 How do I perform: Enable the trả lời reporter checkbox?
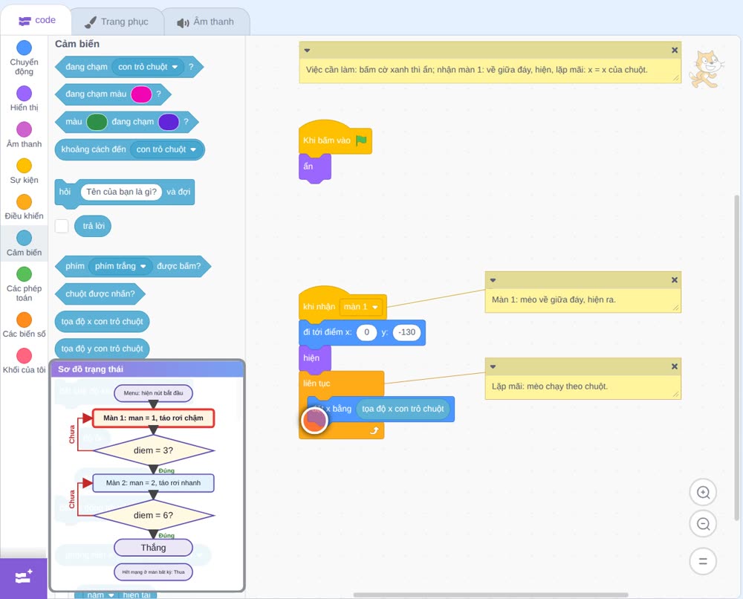pyautogui.click(x=62, y=226)
